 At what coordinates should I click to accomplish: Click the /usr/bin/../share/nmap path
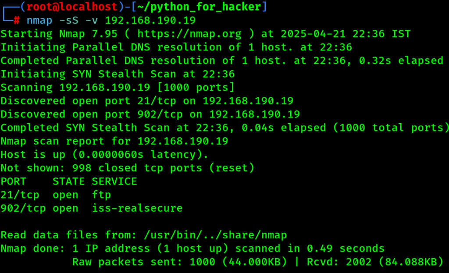[215, 235]
